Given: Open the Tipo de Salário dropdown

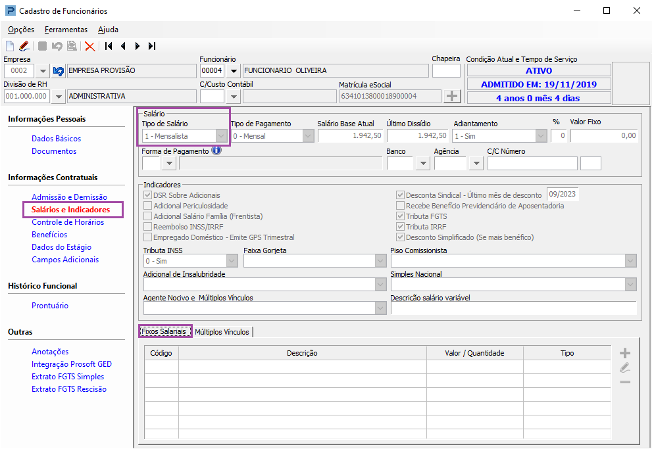Looking at the screenshot, I should coord(222,136).
